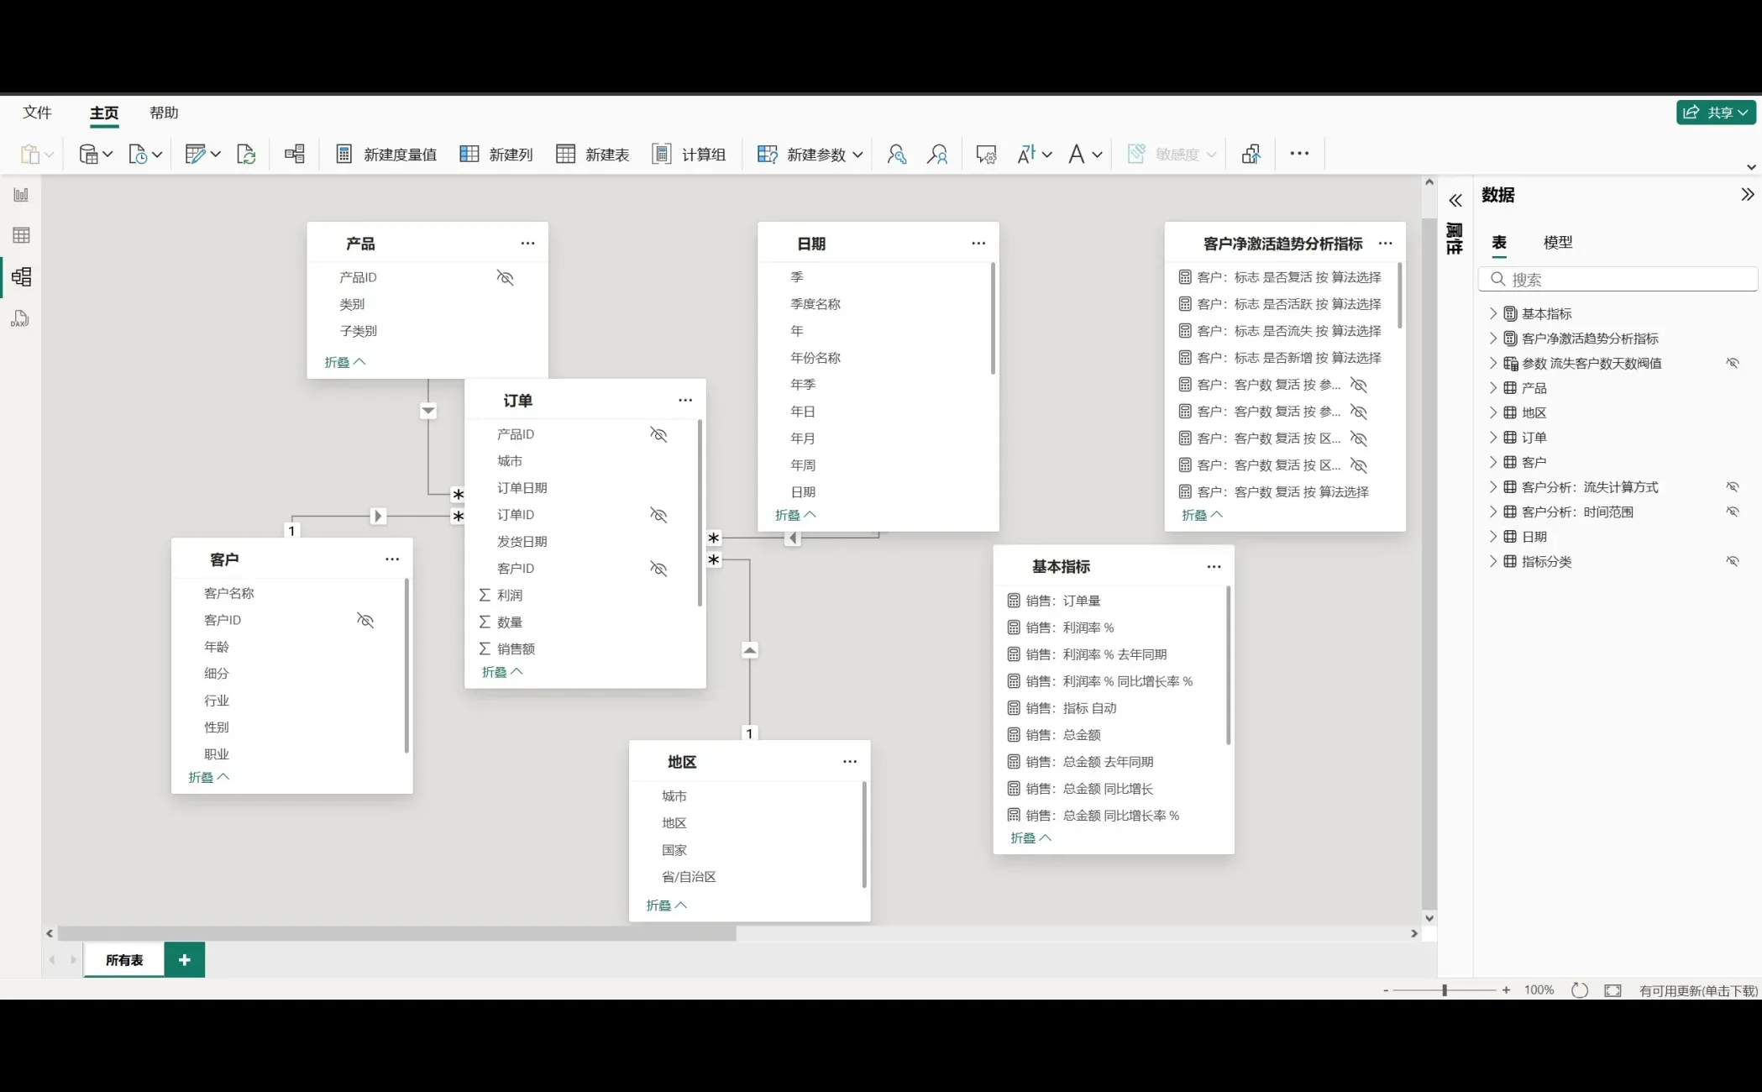This screenshot has width=1762, height=1092.
Task: Toggle hidden state of 指标分类 in data pane
Action: point(1732,561)
